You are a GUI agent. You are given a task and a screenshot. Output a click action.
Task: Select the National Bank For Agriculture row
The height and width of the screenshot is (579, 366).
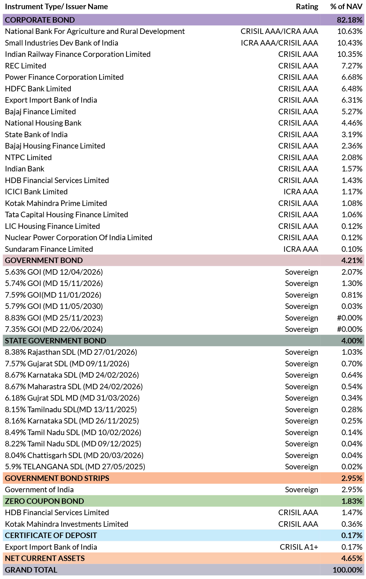tap(184, 31)
